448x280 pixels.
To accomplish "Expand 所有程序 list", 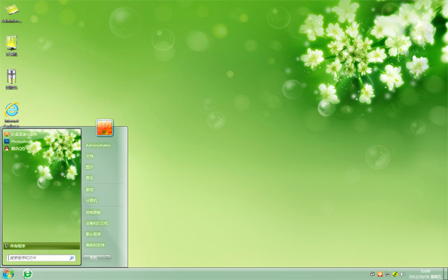I will tap(42, 246).
